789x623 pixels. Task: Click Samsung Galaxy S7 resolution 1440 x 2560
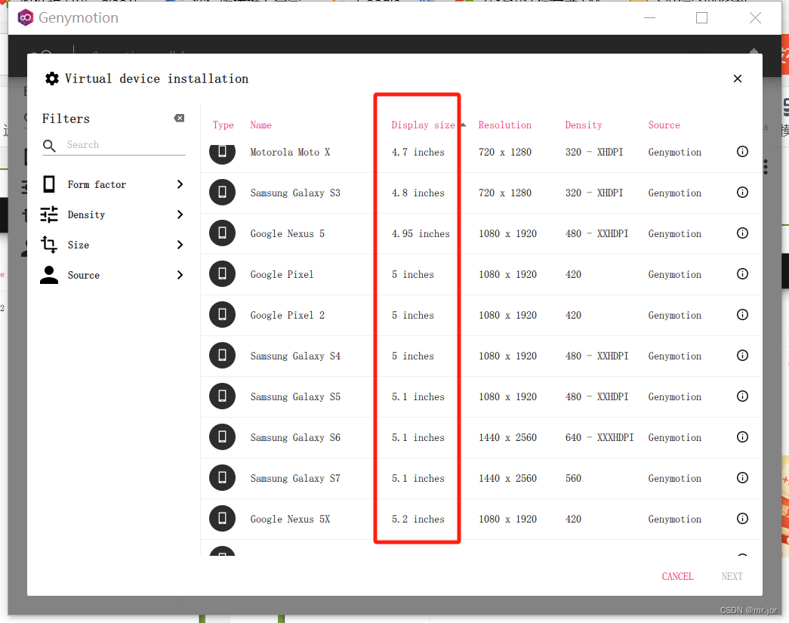(507, 478)
